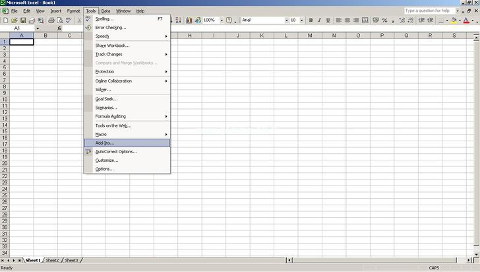Choose Goal Seek in the Tools menu
The height and width of the screenshot is (272, 480).
pos(106,99)
